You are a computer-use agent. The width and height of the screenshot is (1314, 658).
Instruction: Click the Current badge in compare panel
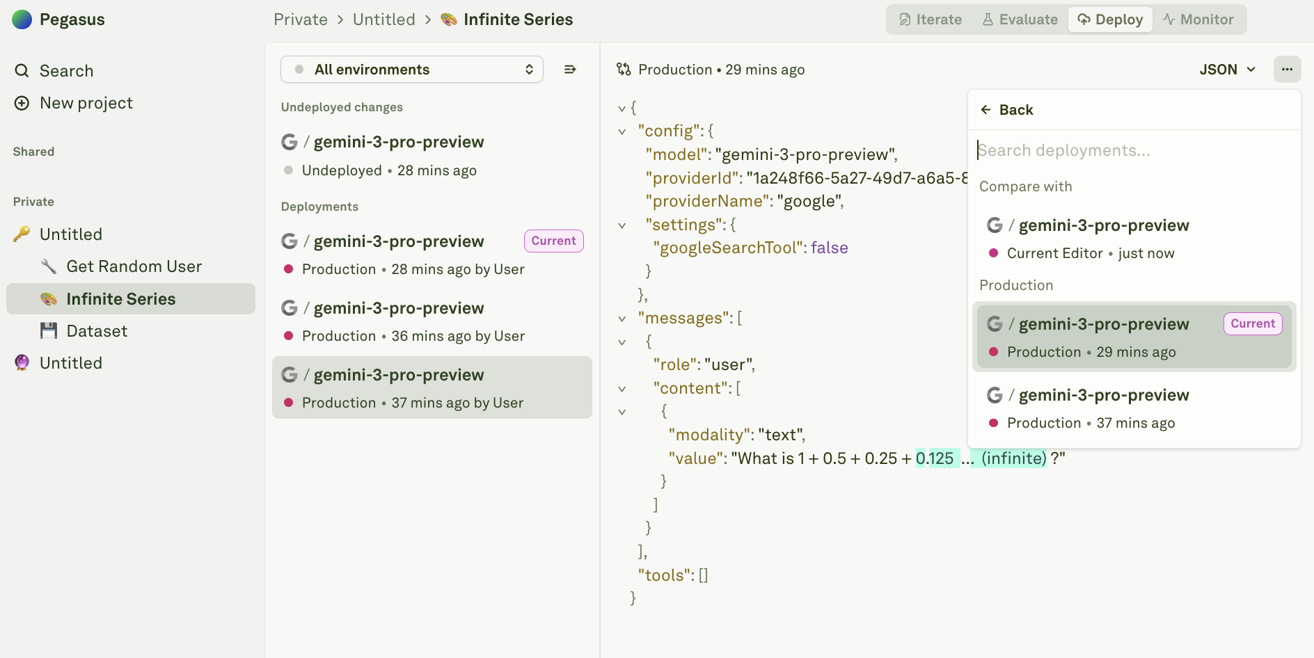pos(1253,323)
